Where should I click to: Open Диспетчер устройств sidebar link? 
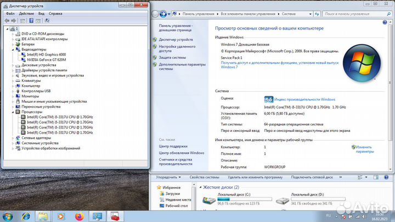pyautogui.click(x=176, y=40)
